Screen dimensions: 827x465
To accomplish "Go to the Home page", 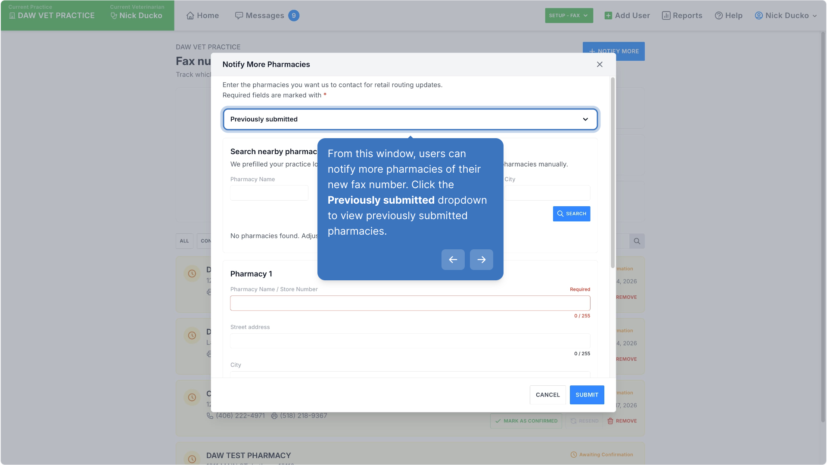I will click(x=202, y=15).
